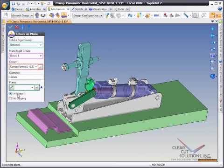The height and width of the screenshot is (168, 224).
Task: Open the Plane Rigid Group dropdown
Action: pyautogui.click(x=41, y=56)
